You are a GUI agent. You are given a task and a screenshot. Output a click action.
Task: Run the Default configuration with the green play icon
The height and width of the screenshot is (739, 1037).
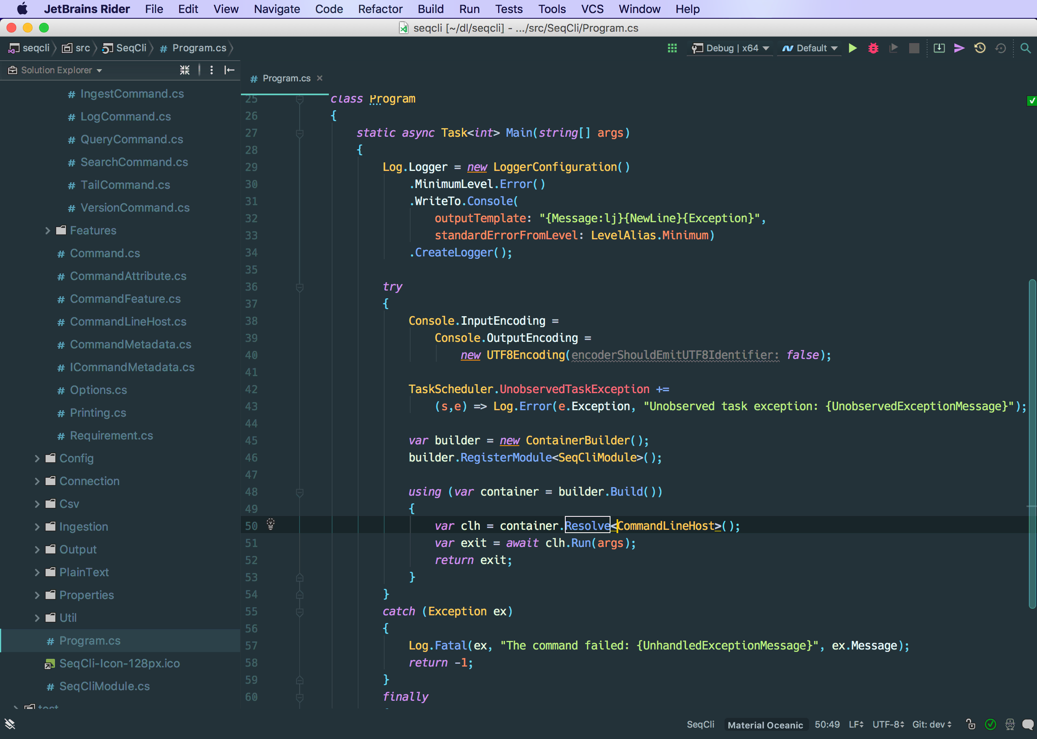coord(853,48)
